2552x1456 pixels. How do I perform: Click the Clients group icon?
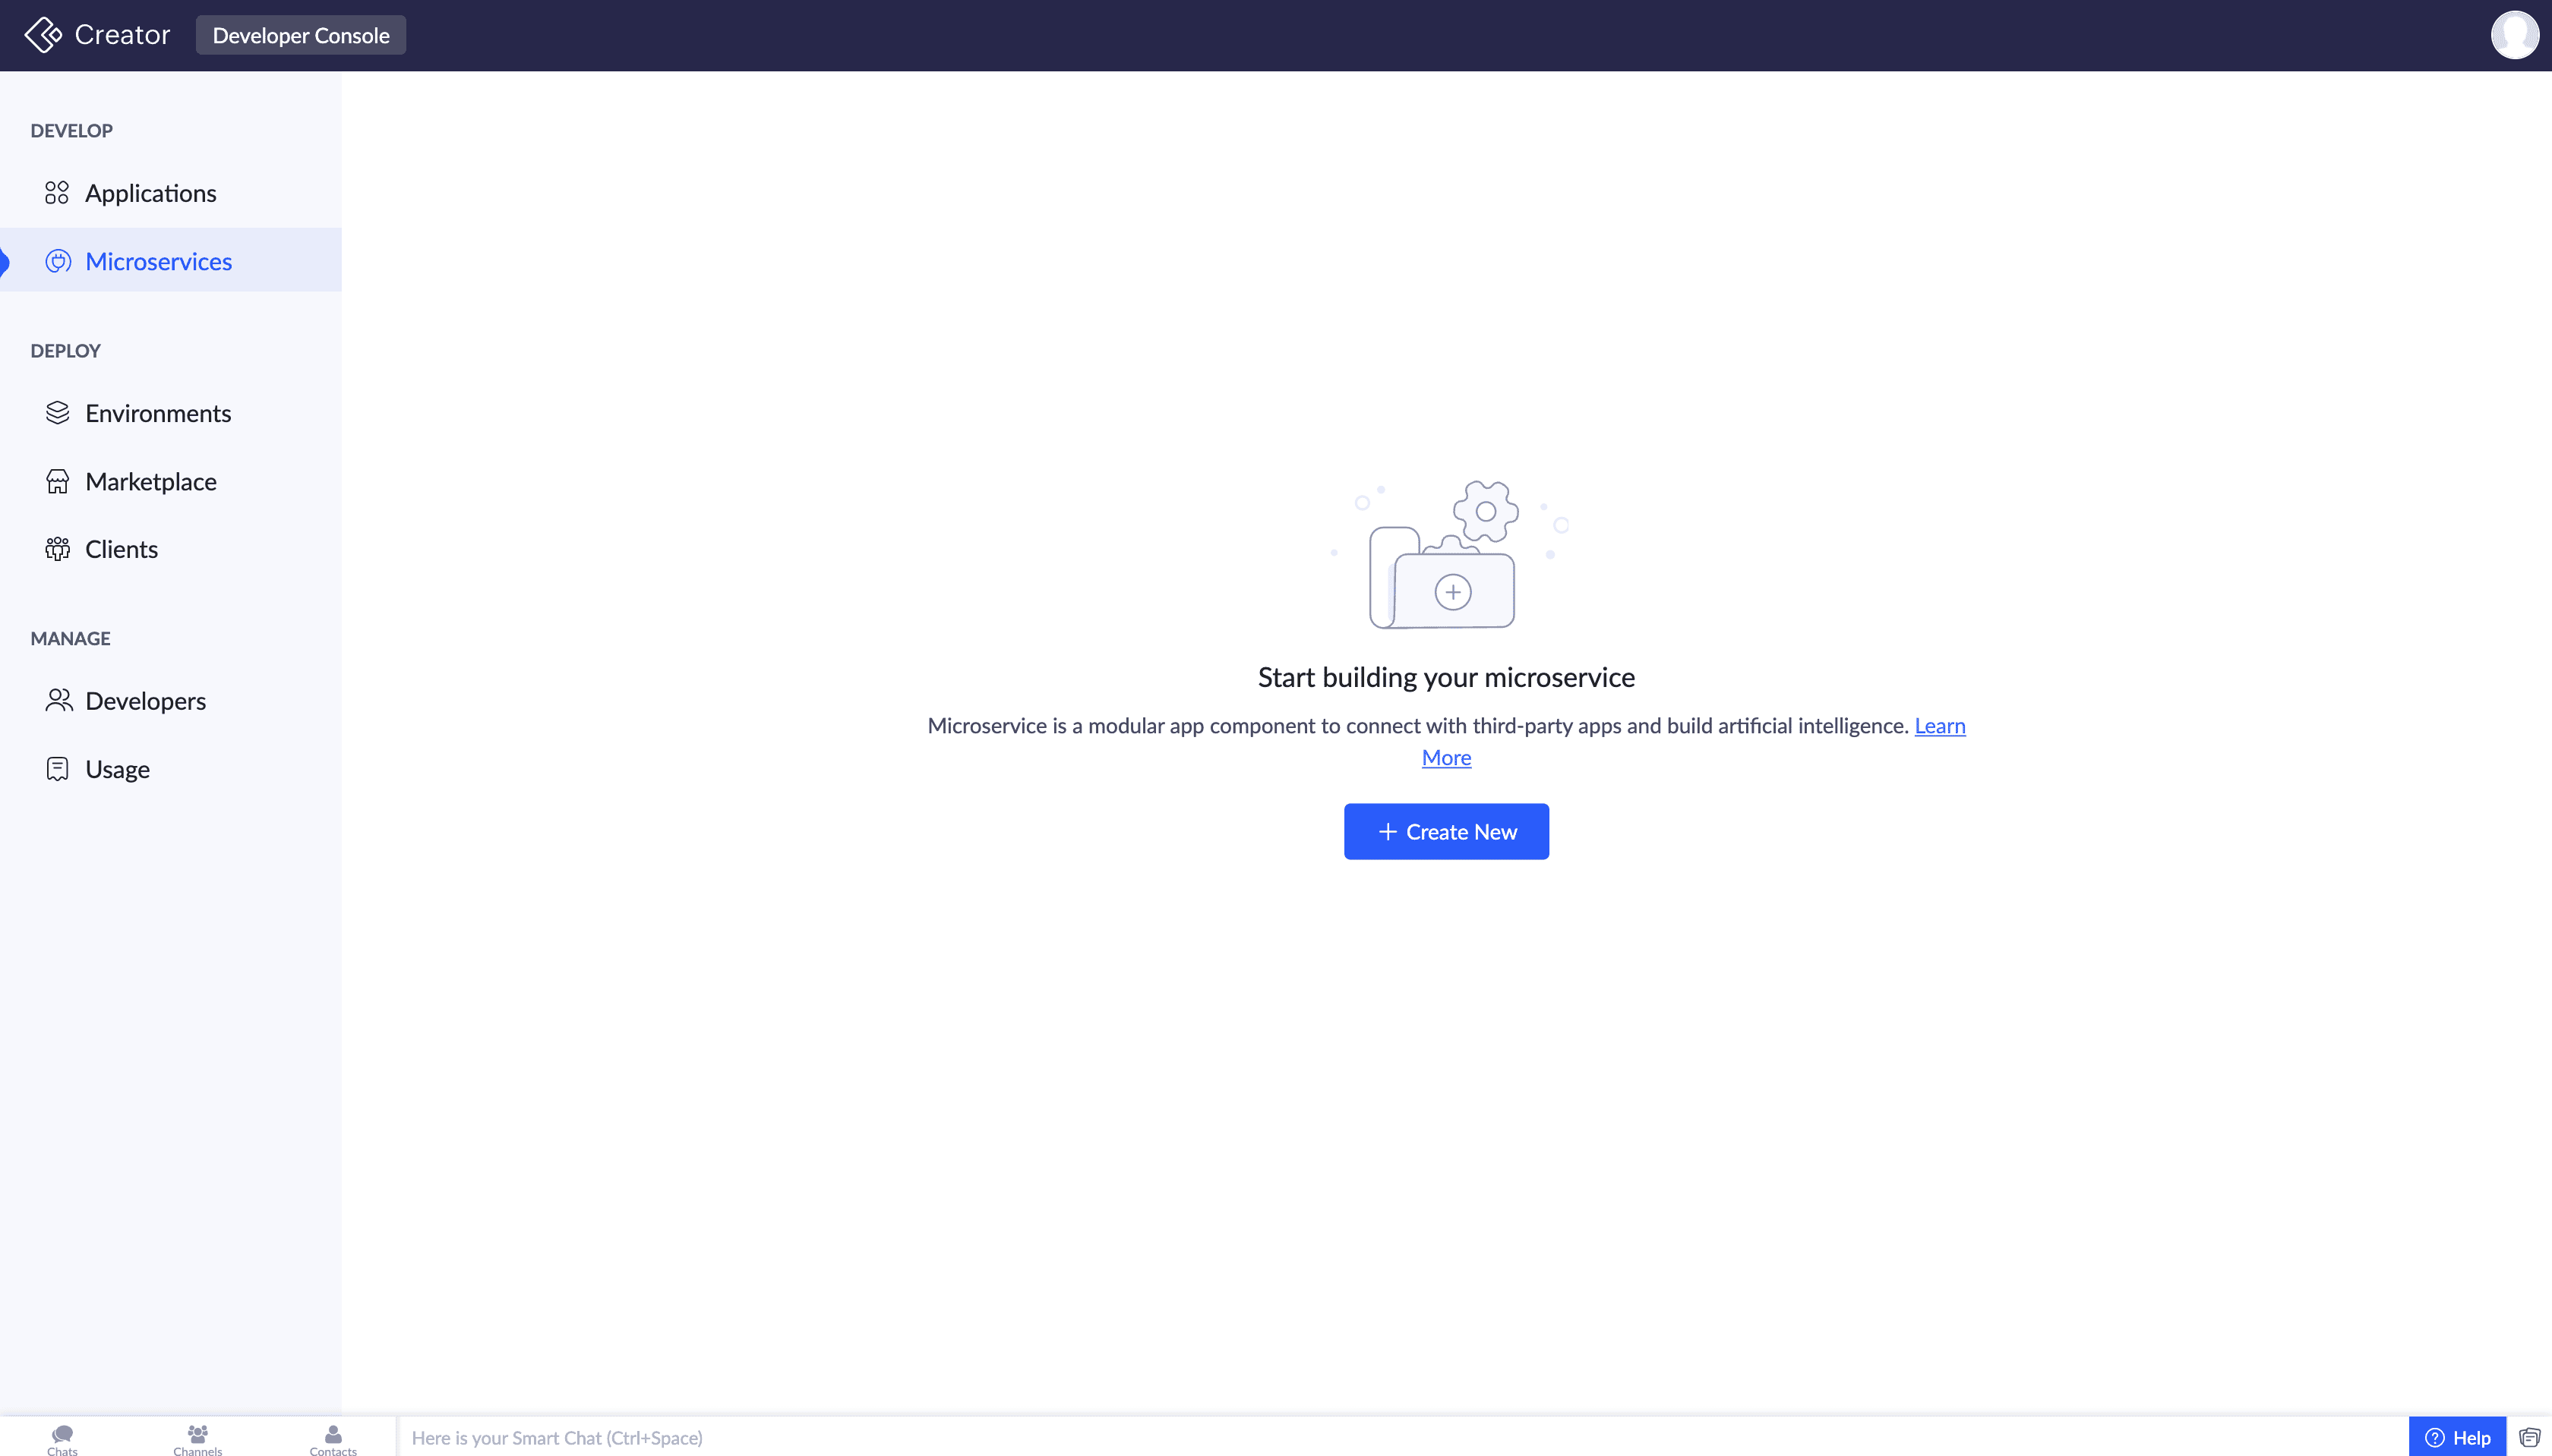[x=58, y=549]
